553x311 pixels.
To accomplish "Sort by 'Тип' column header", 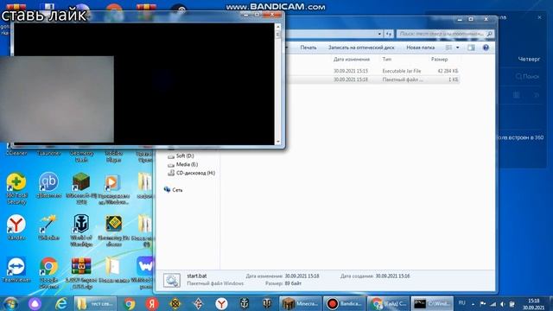I will pyautogui.click(x=386, y=60).
